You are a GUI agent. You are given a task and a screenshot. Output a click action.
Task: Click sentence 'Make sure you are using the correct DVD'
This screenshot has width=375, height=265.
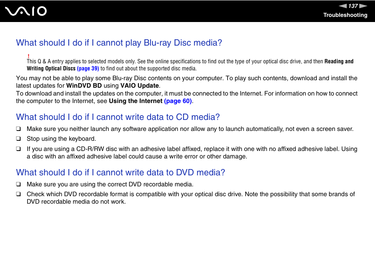[110, 184]
